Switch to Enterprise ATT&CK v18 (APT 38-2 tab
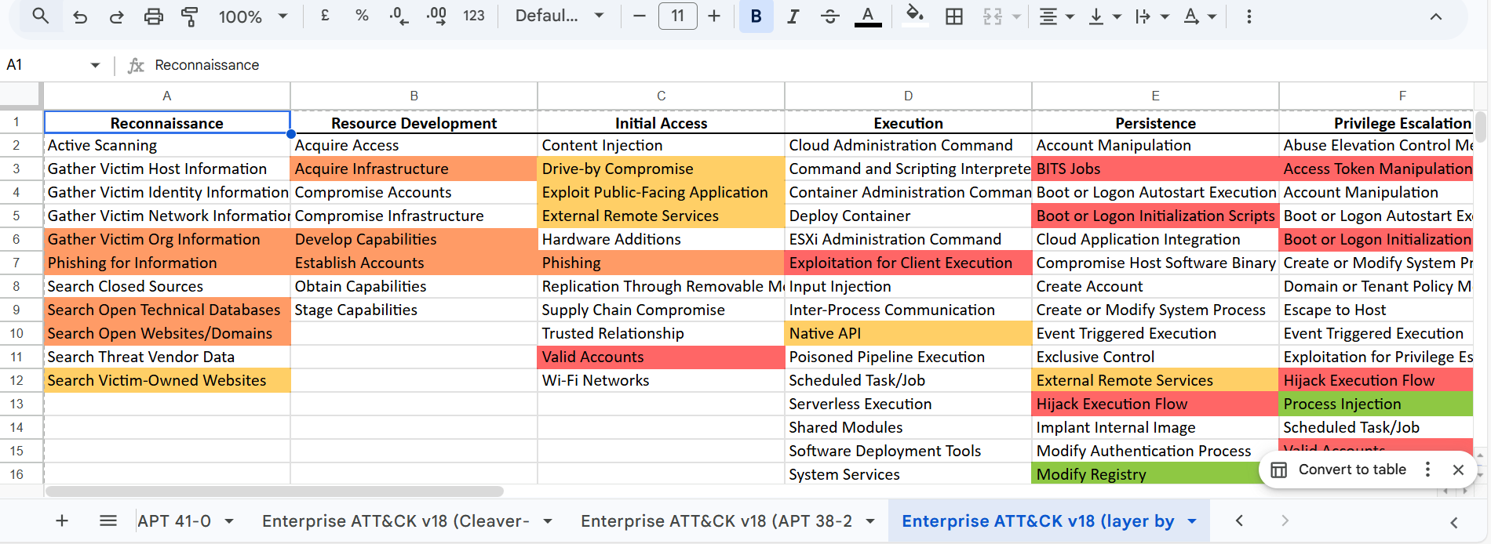Viewport: 1491px width, 544px height. (x=716, y=521)
